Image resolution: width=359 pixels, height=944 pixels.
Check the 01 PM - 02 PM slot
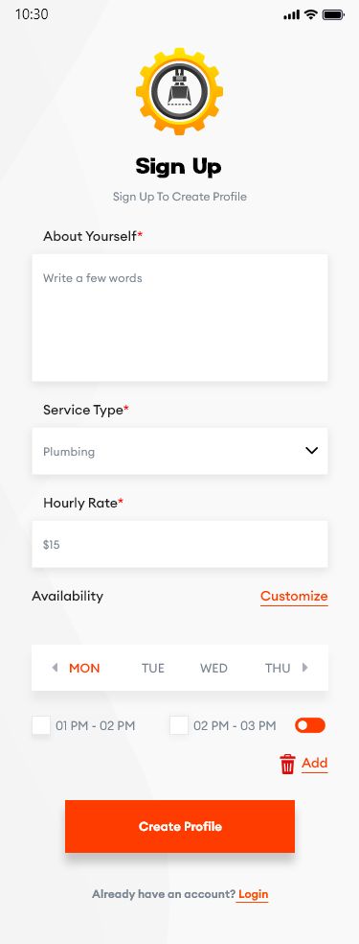pyautogui.click(x=41, y=725)
